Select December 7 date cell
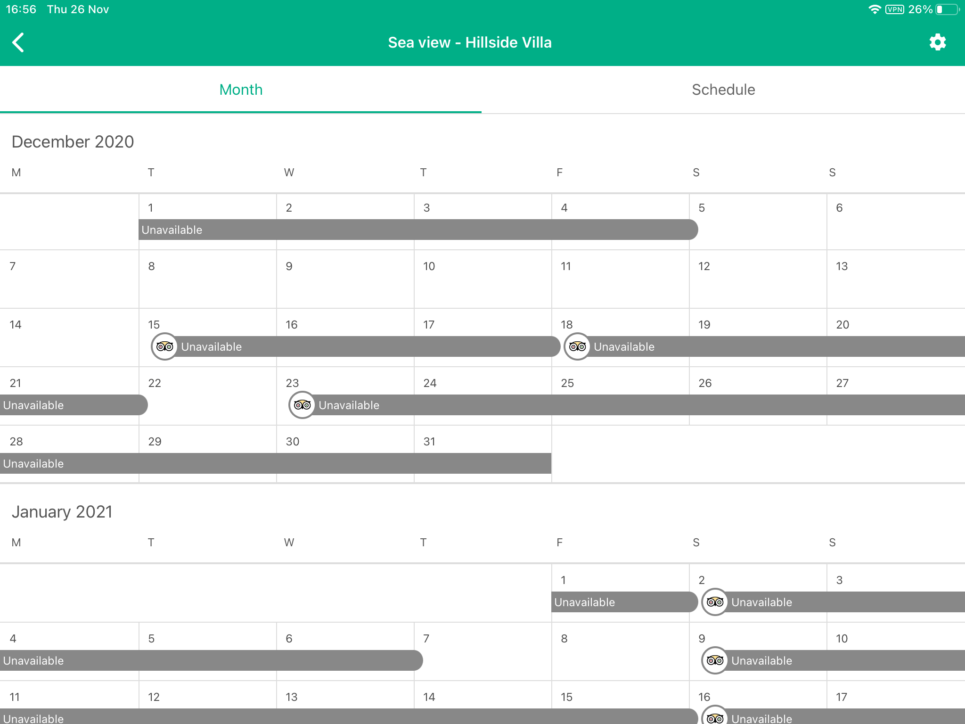This screenshot has width=965, height=724. click(x=69, y=279)
